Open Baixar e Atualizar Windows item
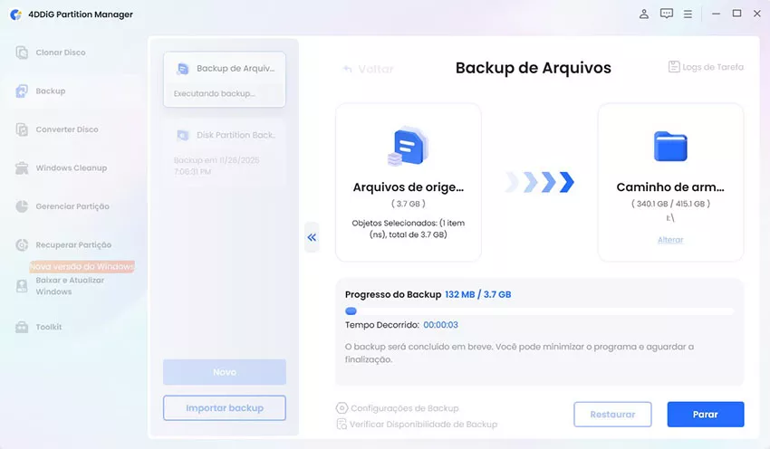Viewport: 770px width, 449px height. pyautogui.click(x=70, y=286)
